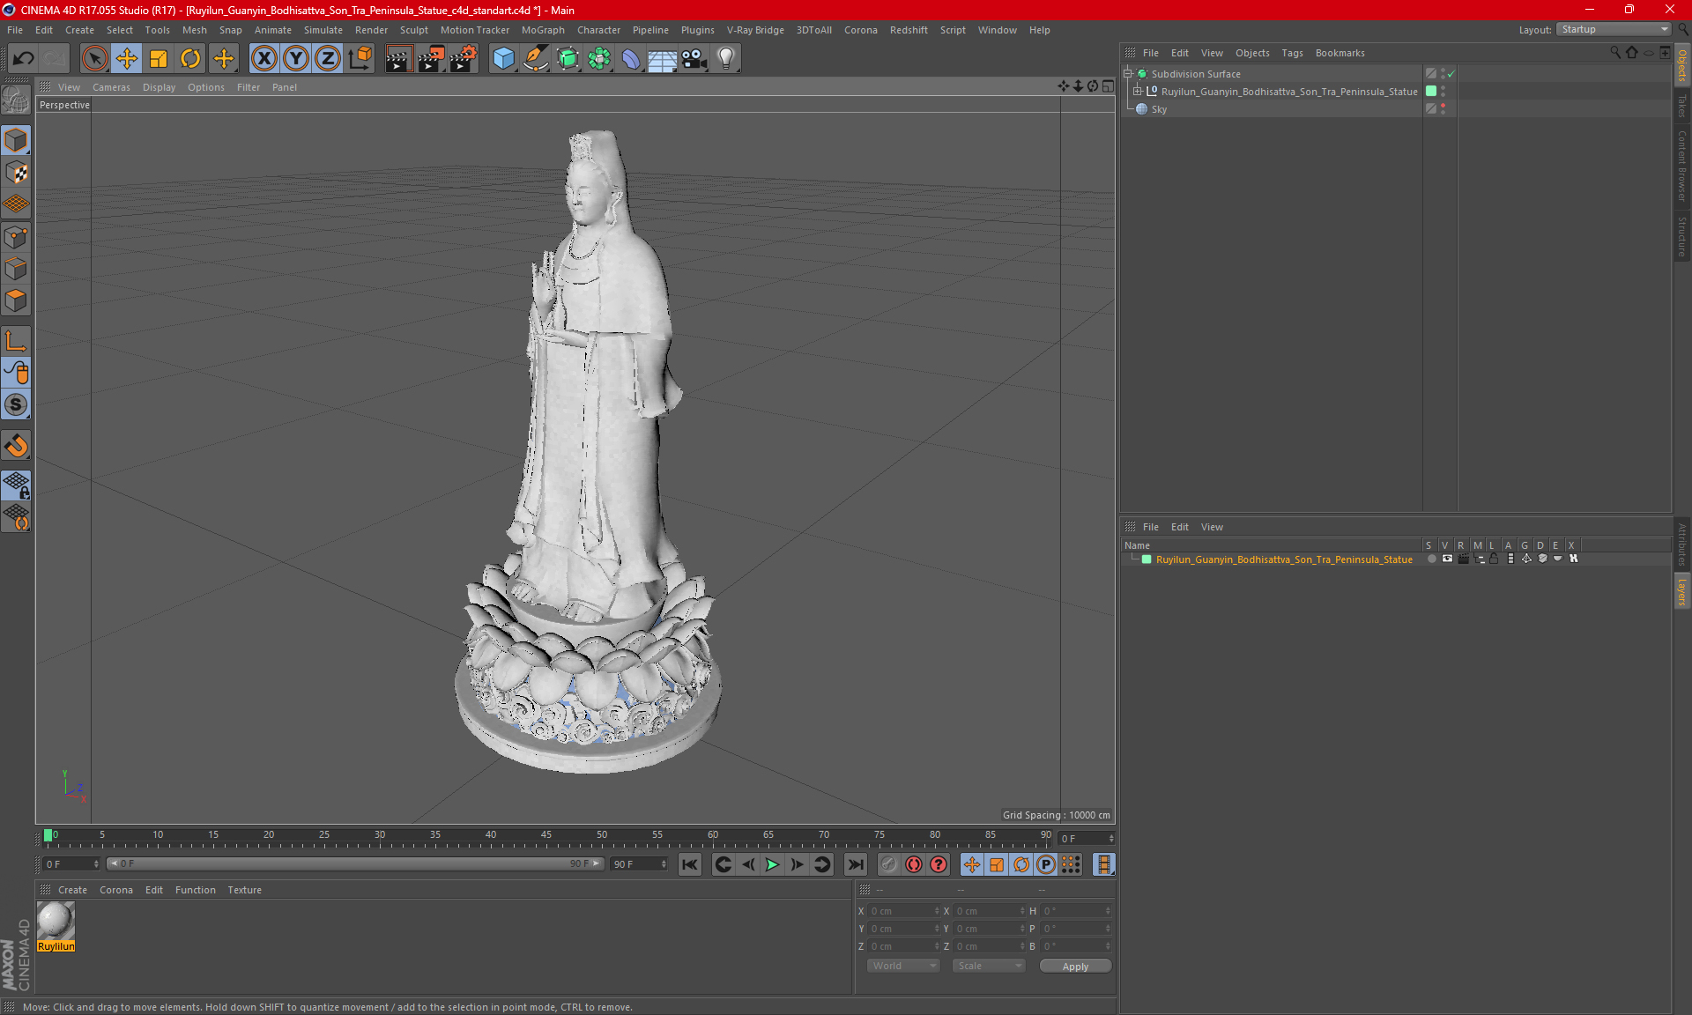The height and width of the screenshot is (1015, 1692).
Task: Toggle Sky object visibility dots
Action: pos(1443,109)
